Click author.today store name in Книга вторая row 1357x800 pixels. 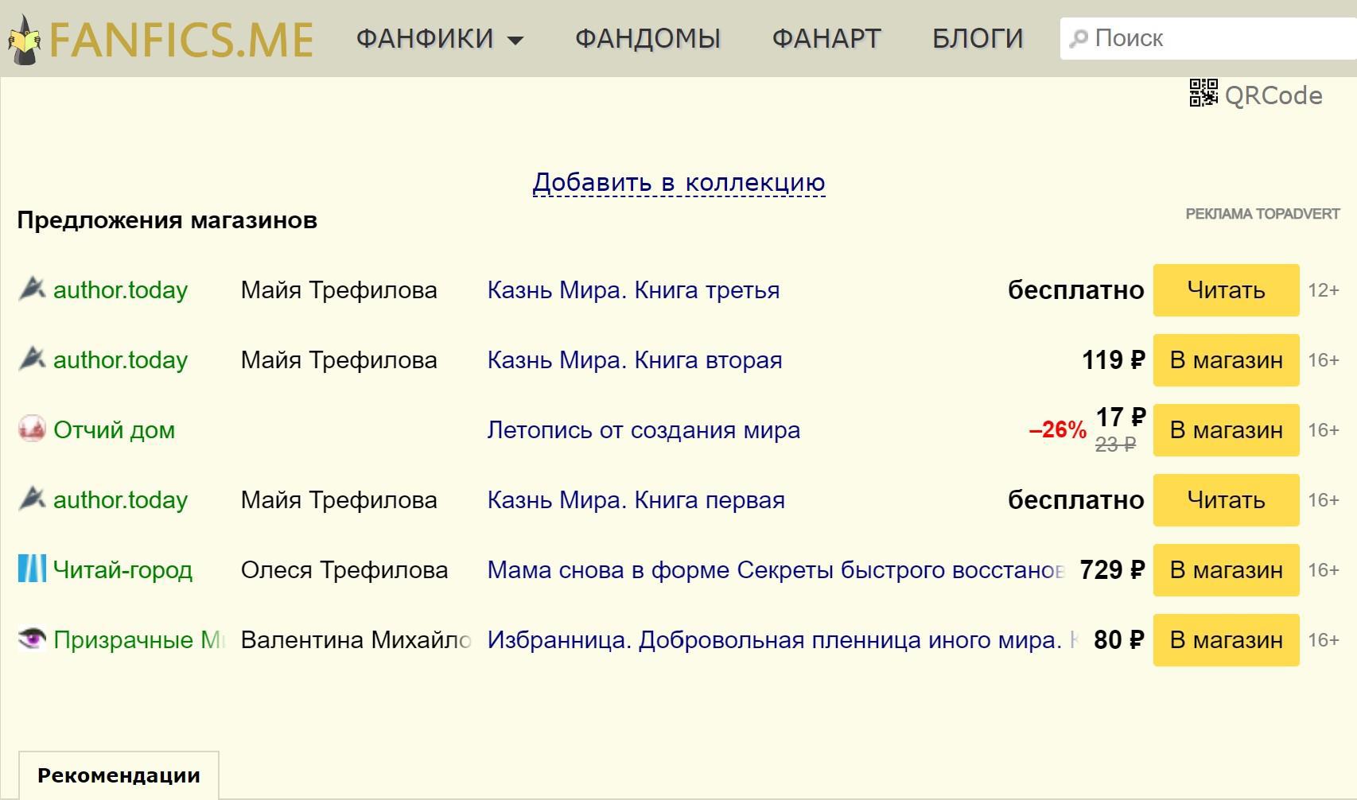pos(120,360)
